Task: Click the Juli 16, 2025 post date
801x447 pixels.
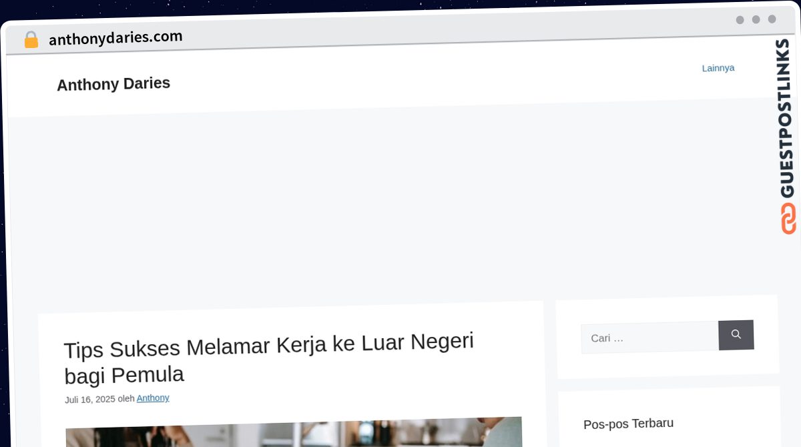Action: (90, 400)
